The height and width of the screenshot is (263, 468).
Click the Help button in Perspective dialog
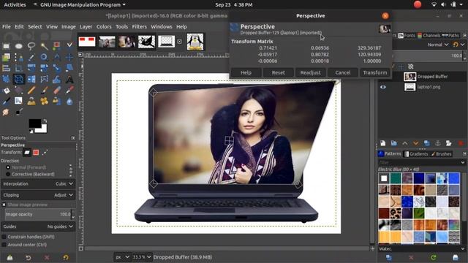pyautogui.click(x=246, y=72)
